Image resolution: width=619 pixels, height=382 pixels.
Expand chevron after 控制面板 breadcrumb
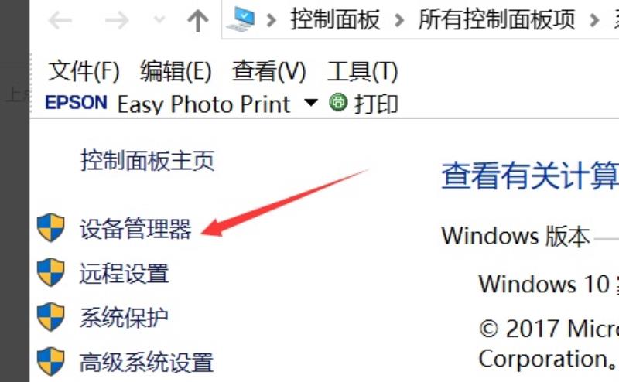point(399,20)
